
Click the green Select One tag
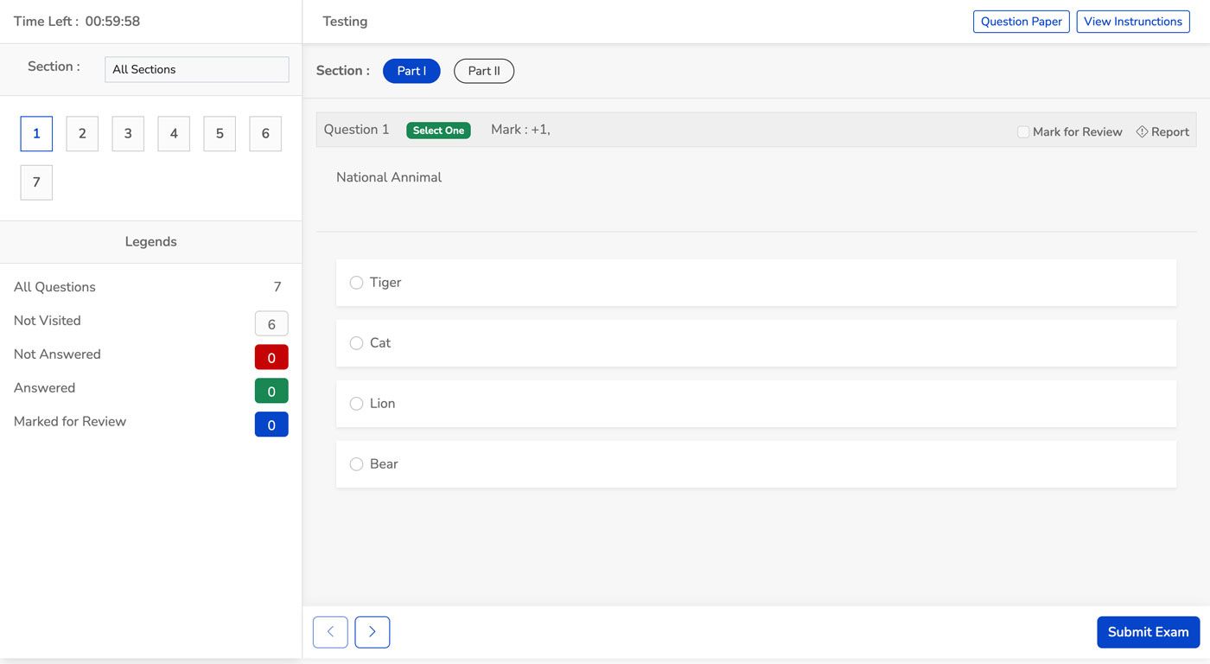coord(438,131)
